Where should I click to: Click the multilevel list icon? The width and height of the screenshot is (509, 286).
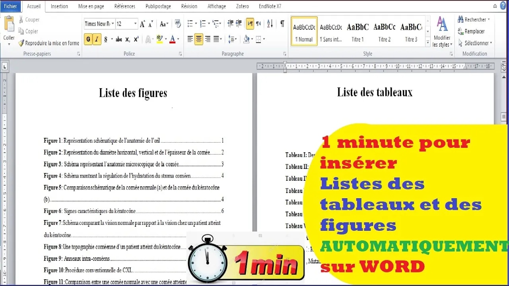pos(216,24)
